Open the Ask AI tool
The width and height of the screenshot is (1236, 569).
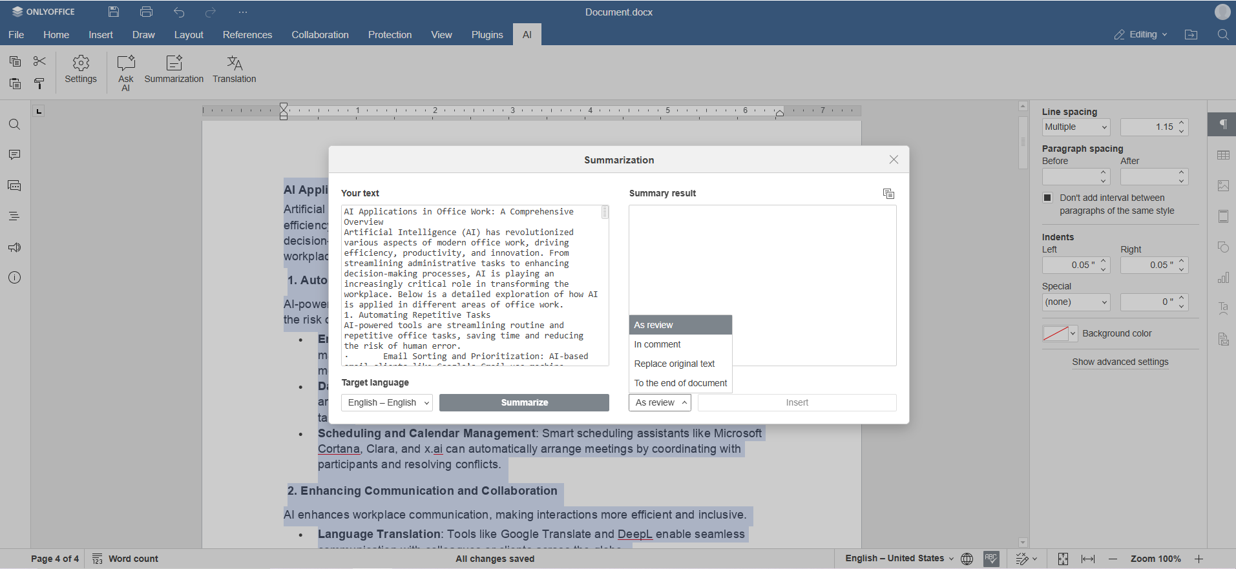(x=126, y=73)
